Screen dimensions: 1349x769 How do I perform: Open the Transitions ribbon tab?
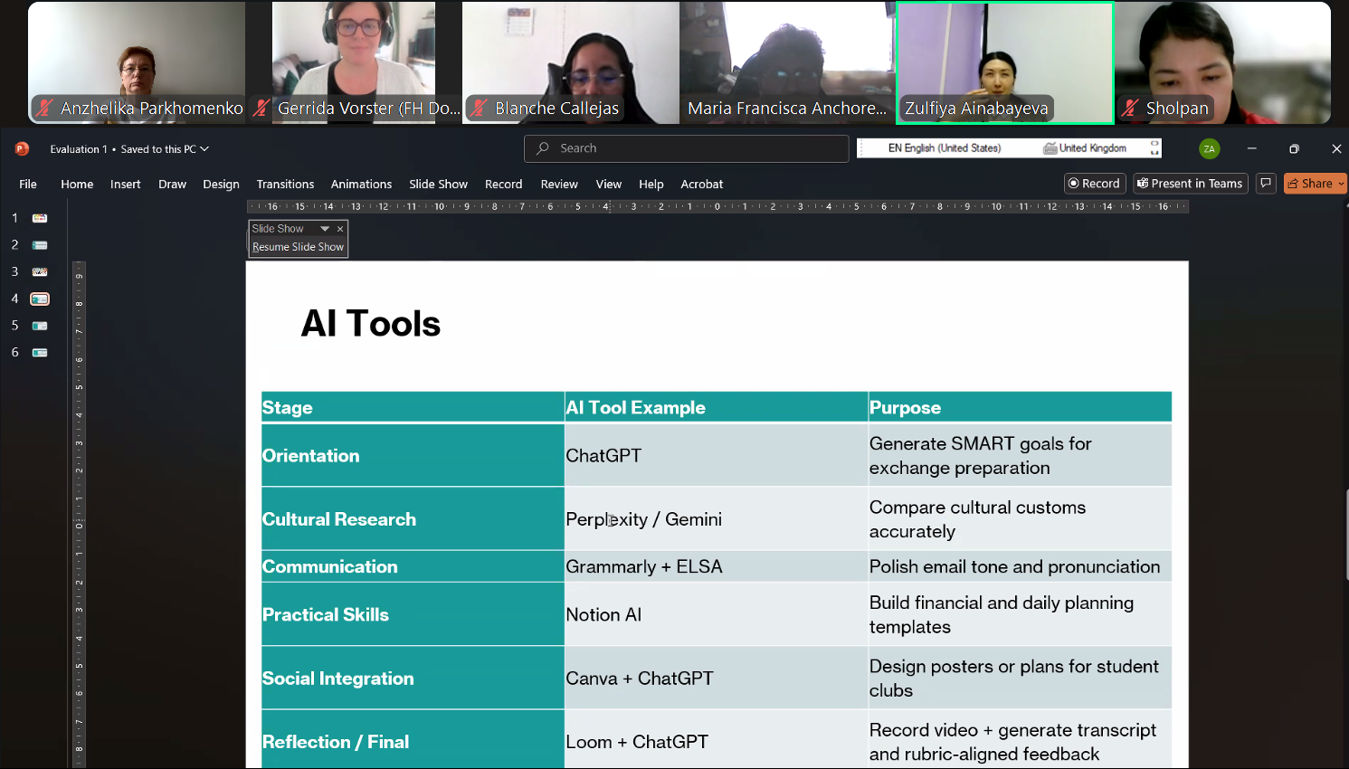[x=285, y=185]
